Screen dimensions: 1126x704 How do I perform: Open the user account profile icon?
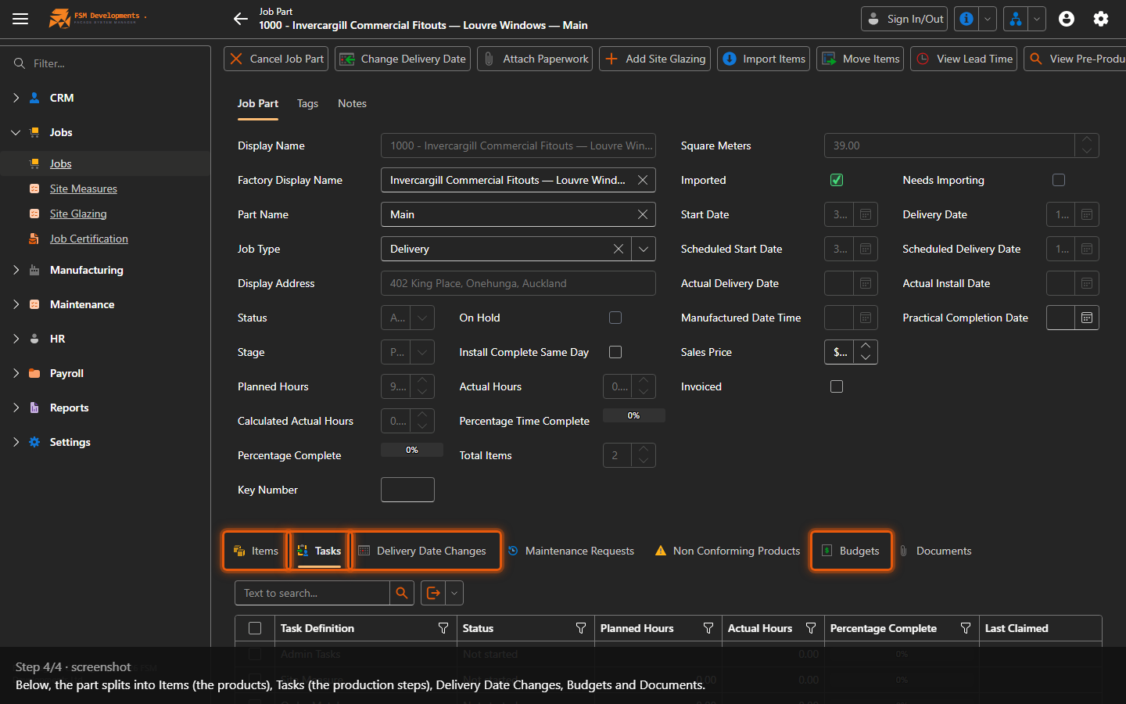pyautogui.click(x=1067, y=19)
